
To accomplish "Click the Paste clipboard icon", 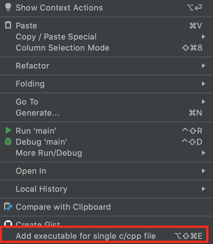I will coord(8,26).
